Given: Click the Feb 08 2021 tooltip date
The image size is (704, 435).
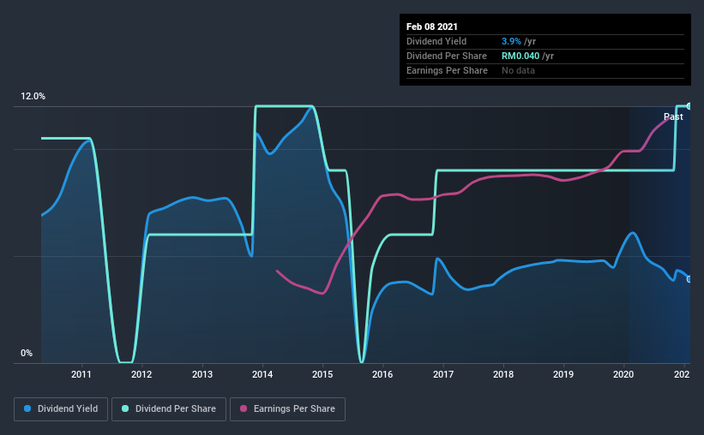Looking at the screenshot, I should [432, 27].
